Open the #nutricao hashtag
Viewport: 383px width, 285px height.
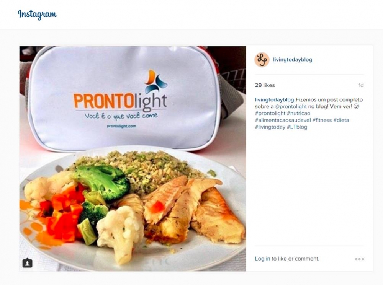click(298, 113)
